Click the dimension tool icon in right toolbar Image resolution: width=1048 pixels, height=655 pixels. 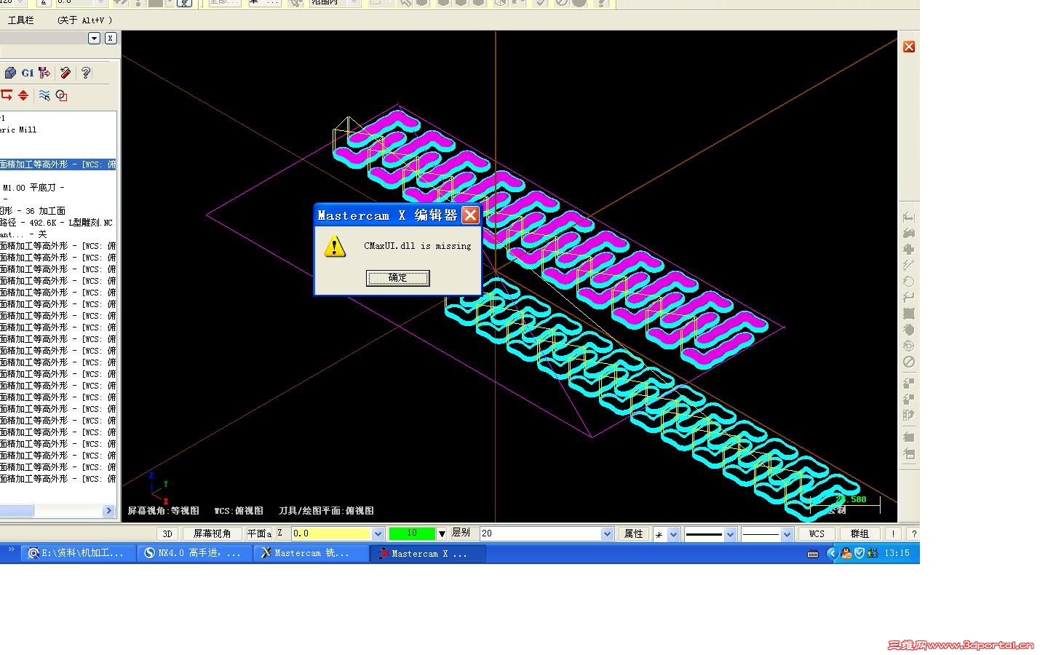coord(909,217)
